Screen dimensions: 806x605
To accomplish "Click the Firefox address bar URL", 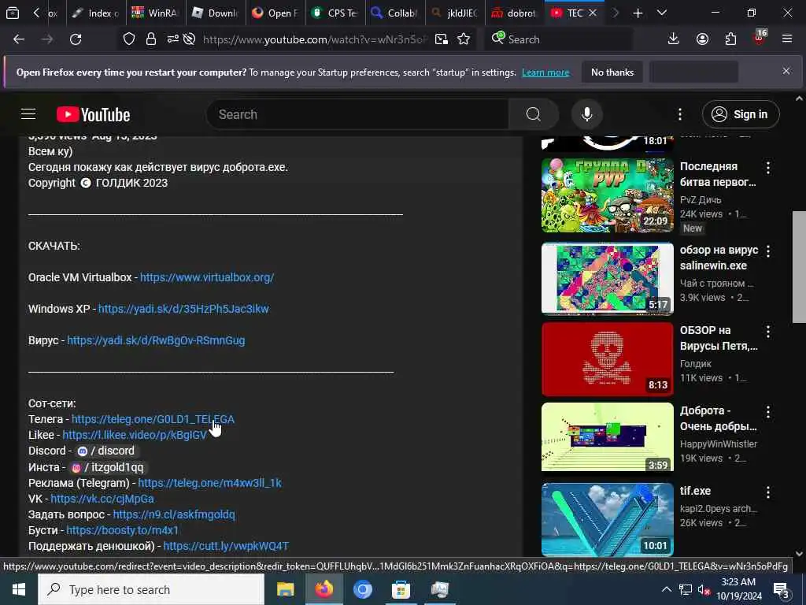I will click(315, 39).
